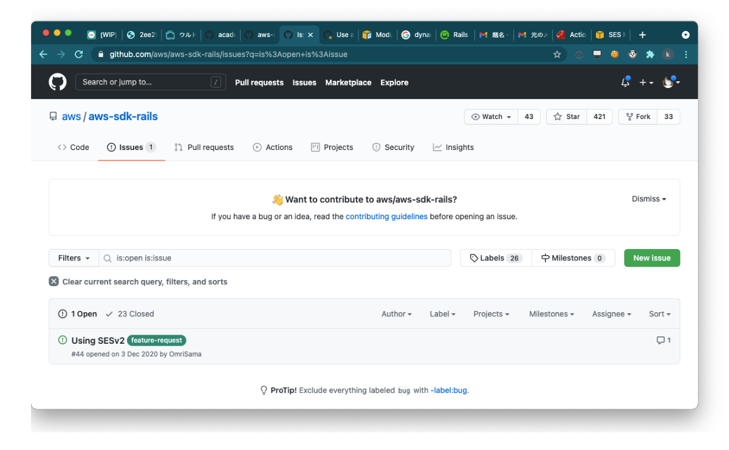Open the tab search dropdown arrow
This screenshot has height=450, width=729.
pos(686,35)
